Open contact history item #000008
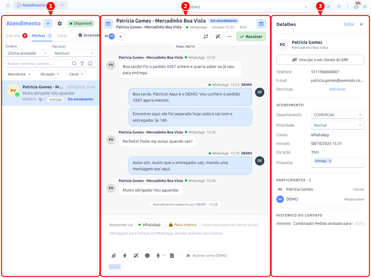The width and height of the screenshot is (371, 278). [320, 224]
